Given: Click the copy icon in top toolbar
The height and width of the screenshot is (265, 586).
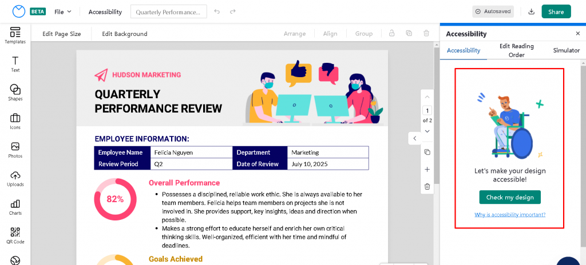Looking at the screenshot, I should coord(409,33).
